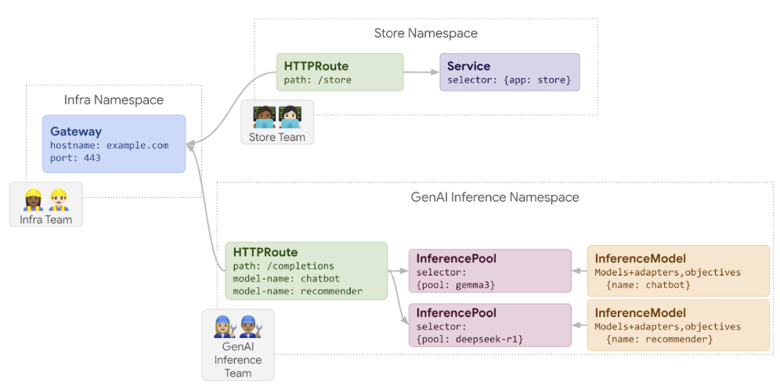Click '{pool: deepseek-r1}' text
The width and height of the screenshot is (780, 389).
471,339
